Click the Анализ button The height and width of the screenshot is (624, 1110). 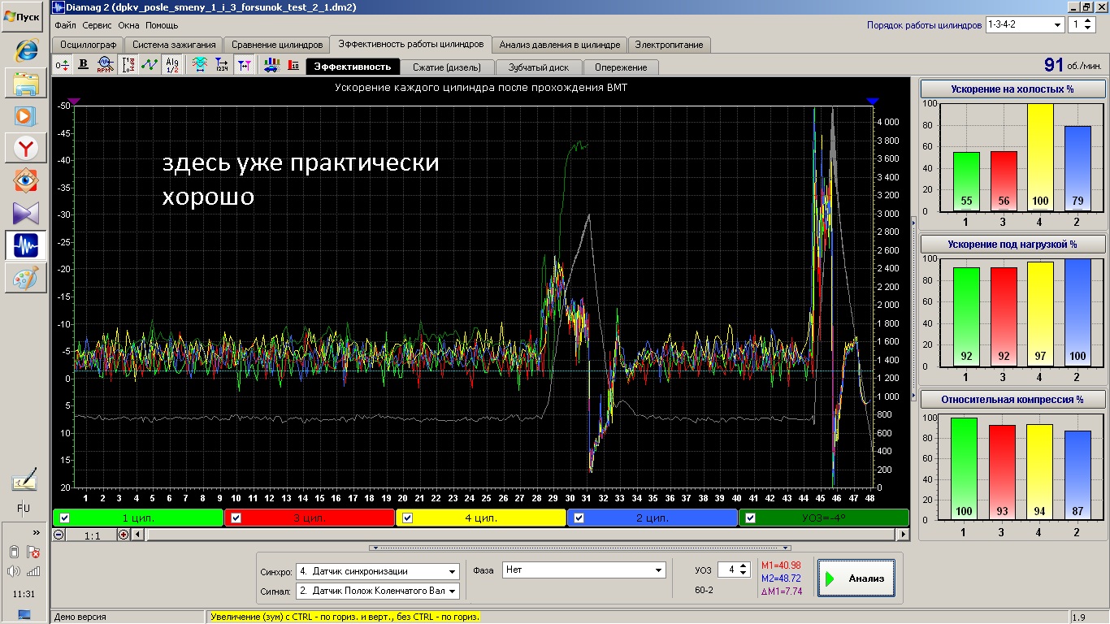[x=856, y=578]
